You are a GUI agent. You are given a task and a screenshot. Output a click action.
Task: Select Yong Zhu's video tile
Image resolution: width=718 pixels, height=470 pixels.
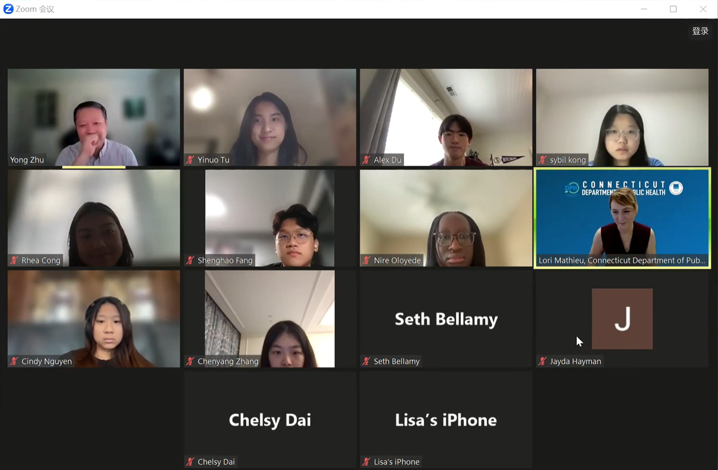pos(94,117)
